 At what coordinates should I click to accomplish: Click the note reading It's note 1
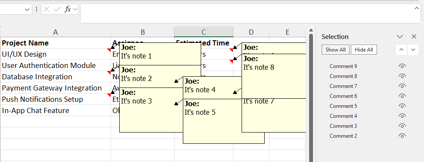pos(160,54)
